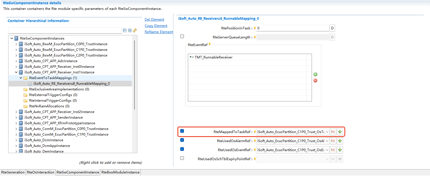
Task: Open the RteBswModuleInstance tab
Action: point(120,172)
